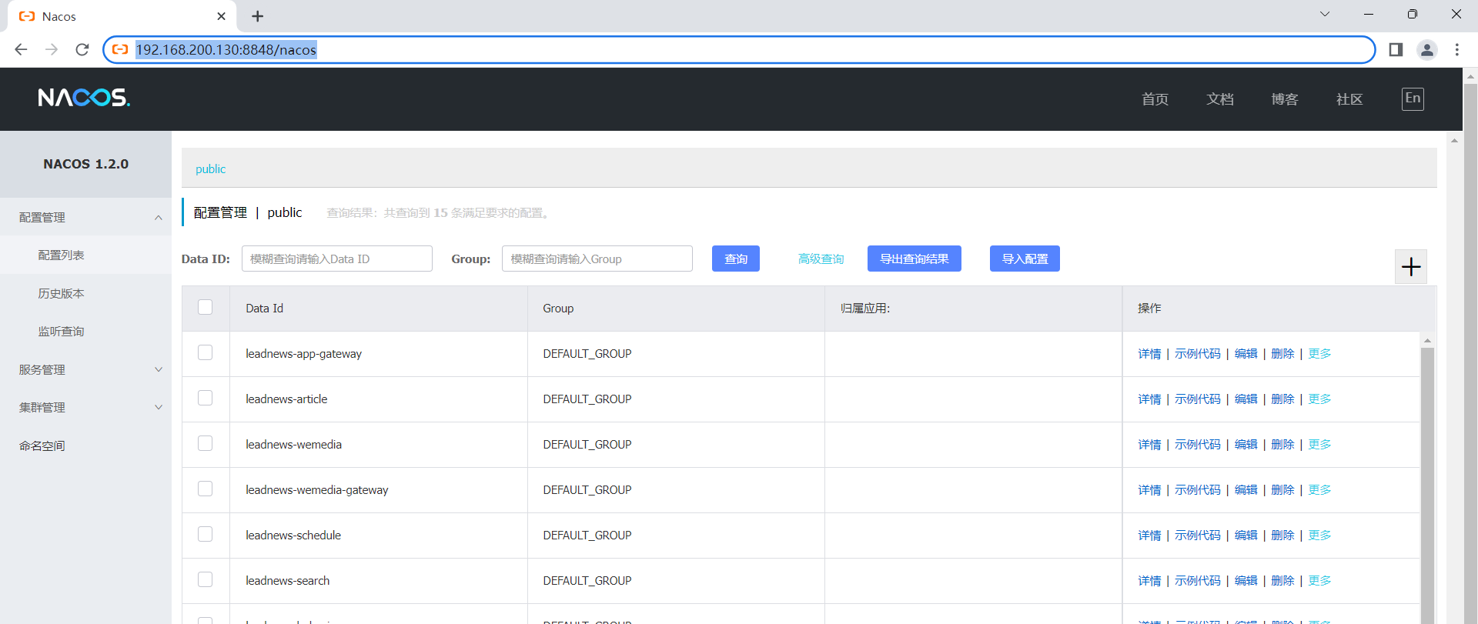This screenshot has height=624, width=1478.
Task: Select 历史版本 in the sidebar
Action: pyautogui.click(x=85, y=293)
